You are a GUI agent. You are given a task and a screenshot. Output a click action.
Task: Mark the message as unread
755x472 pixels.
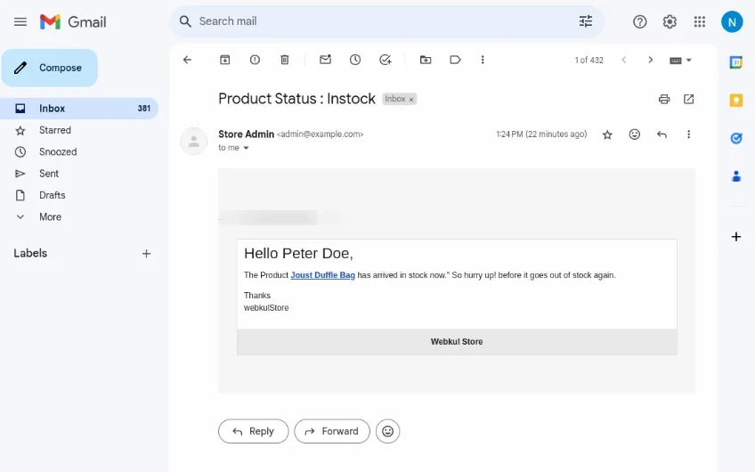click(325, 60)
